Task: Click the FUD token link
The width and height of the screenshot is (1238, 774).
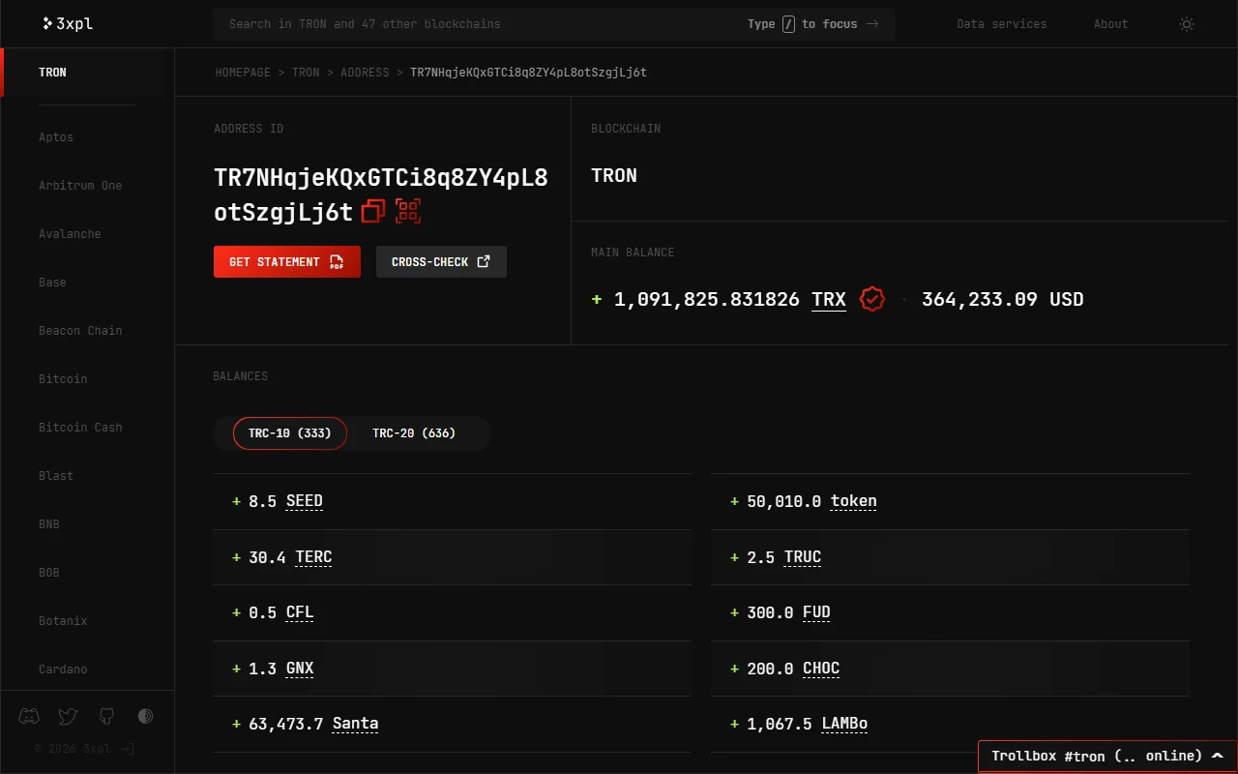Action: 816,612
